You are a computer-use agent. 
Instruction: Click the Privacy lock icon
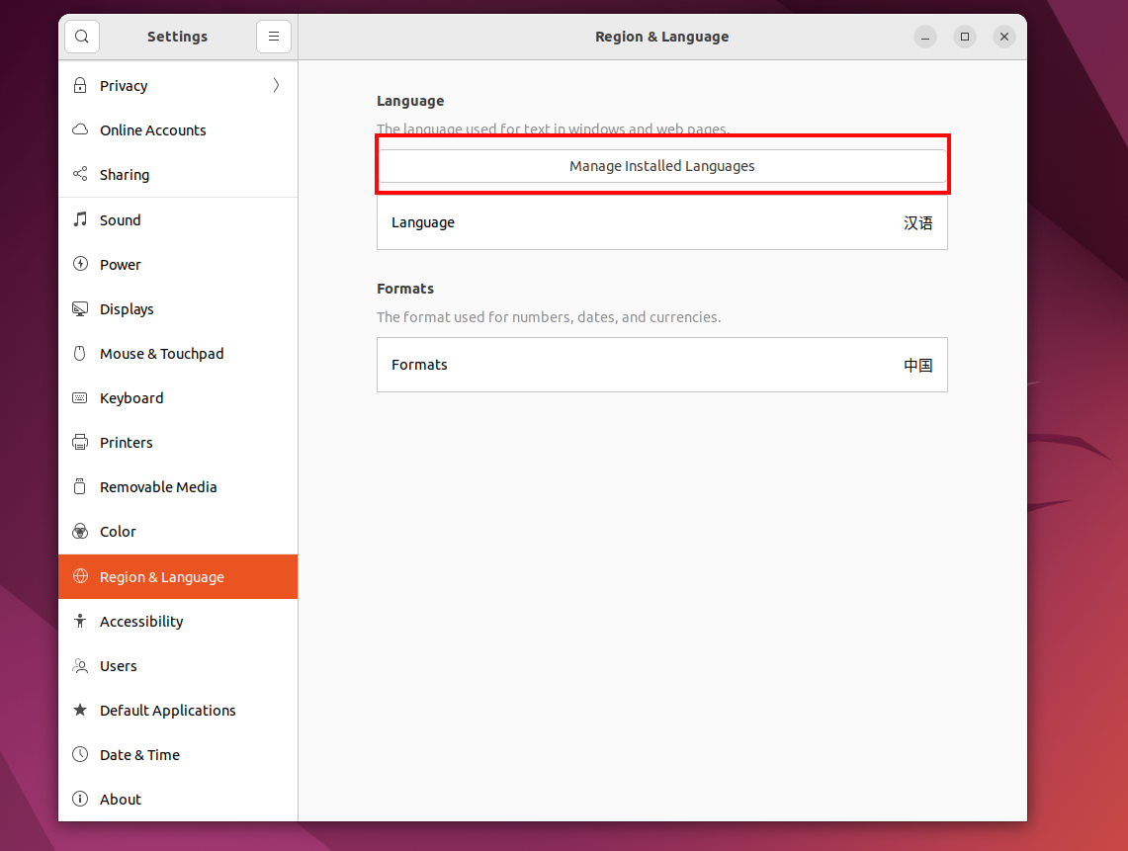(81, 86)
